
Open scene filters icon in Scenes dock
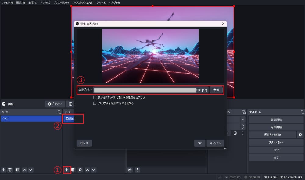point(17,170)
